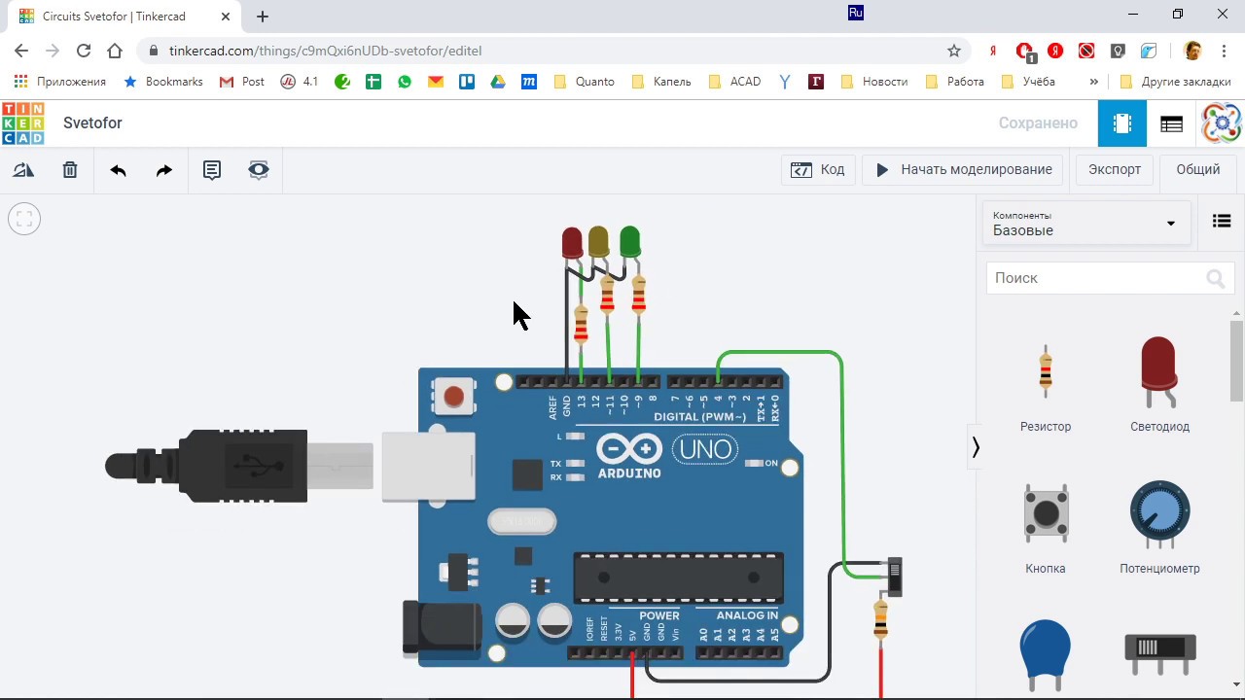This screenshot has height=700, width=1245.
Task: Click the address bar URL
Action: coord(325,51)
